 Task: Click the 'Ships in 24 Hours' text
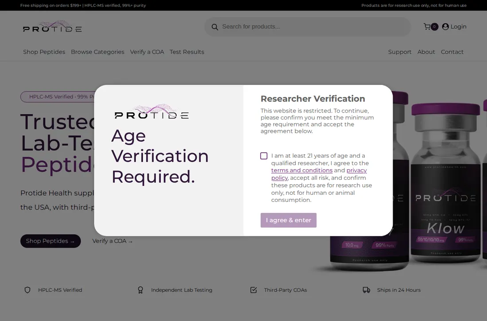tap(399, 290)
